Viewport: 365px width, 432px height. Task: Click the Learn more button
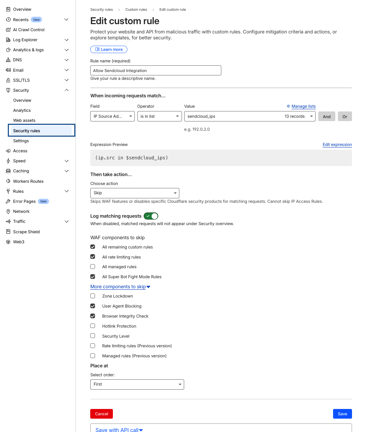(x=109, y=49)
